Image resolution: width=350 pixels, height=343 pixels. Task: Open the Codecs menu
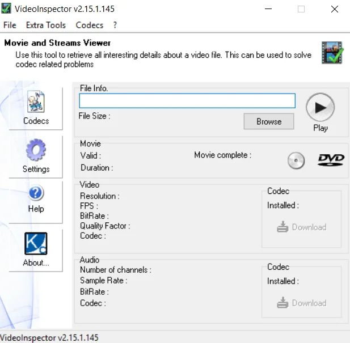coord(90,25)
